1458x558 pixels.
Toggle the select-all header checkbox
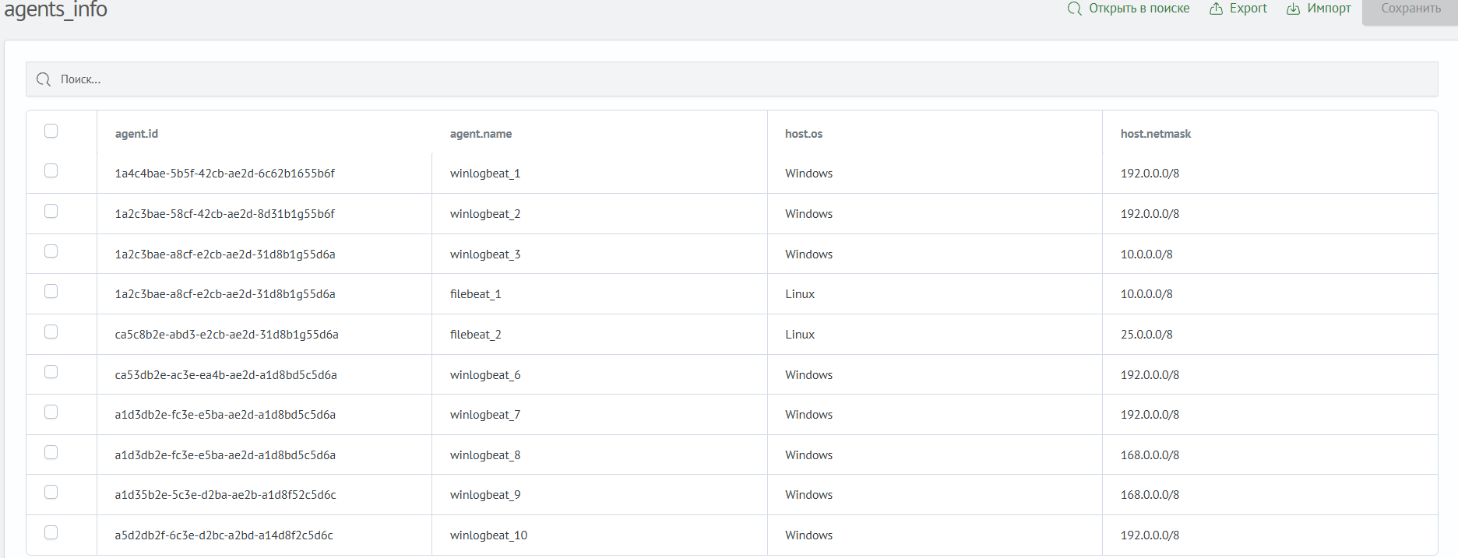(x=51, y=131)
